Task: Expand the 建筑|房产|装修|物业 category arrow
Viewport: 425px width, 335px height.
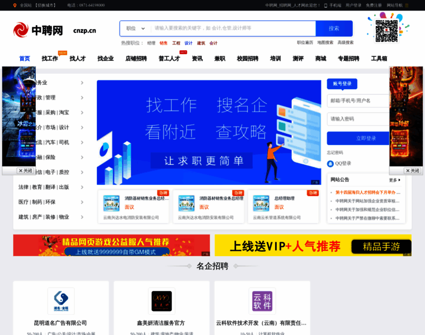Action: (82, 217)
